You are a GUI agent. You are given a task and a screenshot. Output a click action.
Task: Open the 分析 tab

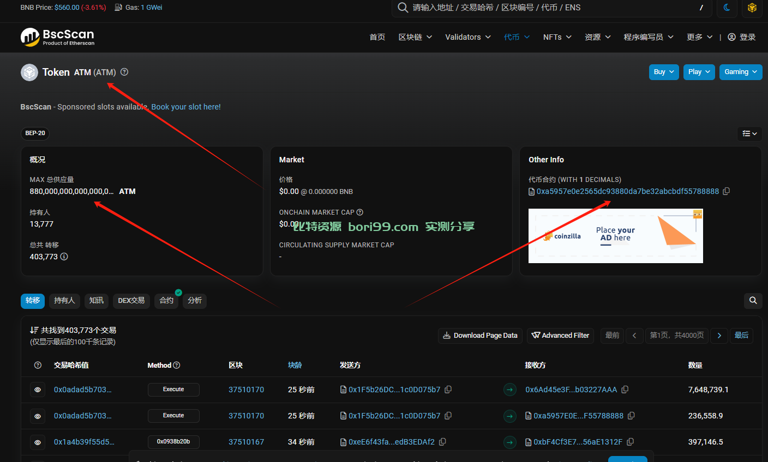[x=195, y=301]
